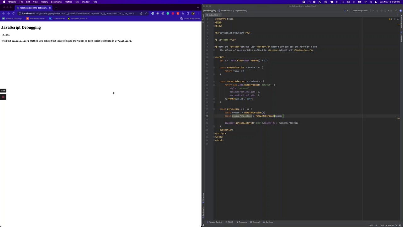Viewport: 403px width, 227px height.
Task: Open the History menu in menu bar
Action: [44, 2]
